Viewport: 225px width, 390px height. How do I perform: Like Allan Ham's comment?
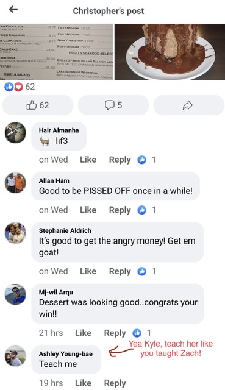88,210
